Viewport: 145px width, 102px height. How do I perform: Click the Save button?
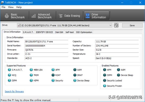132,25
